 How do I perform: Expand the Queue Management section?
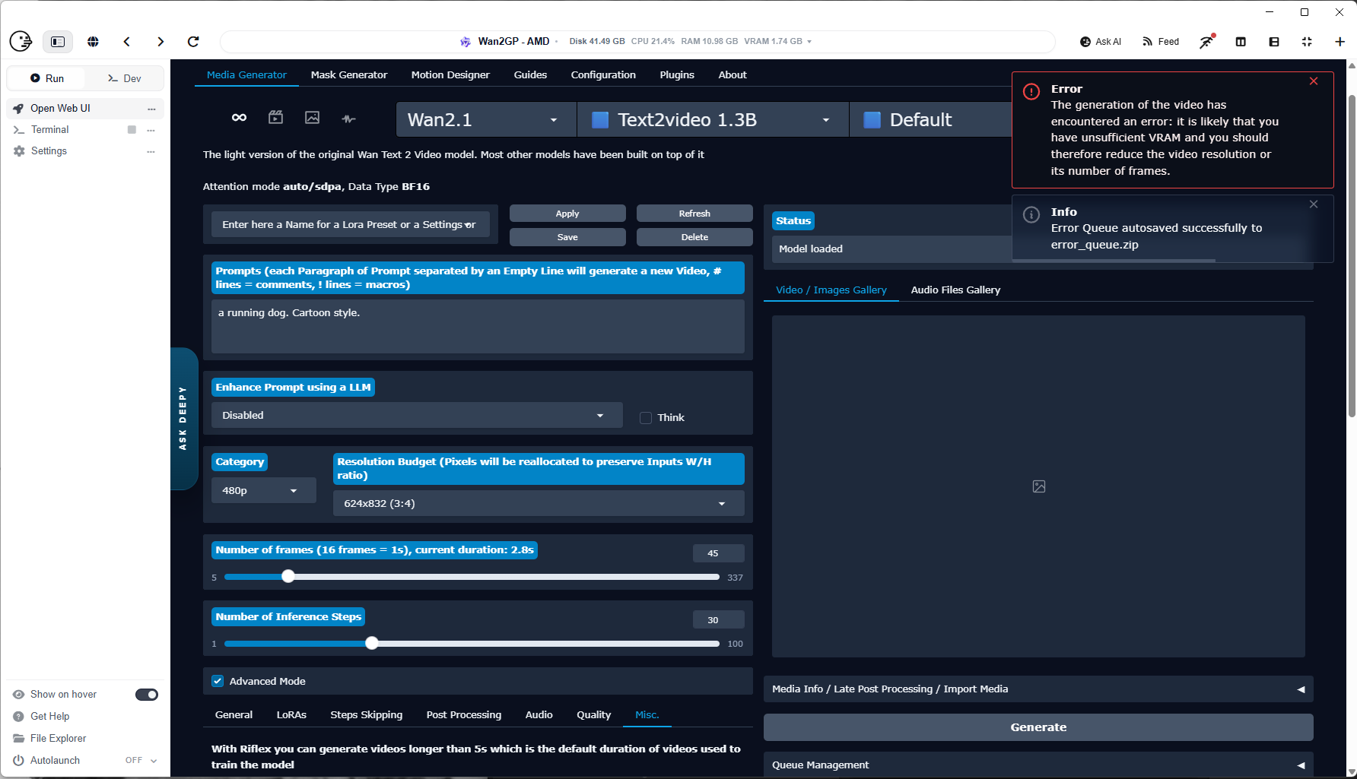click(1038, 765)
